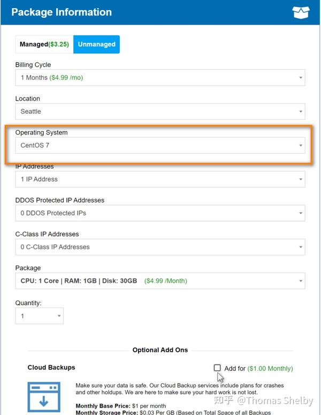321x415 pixels.
Task: Open the Quantity dropdown
Action: pos(39,316)
